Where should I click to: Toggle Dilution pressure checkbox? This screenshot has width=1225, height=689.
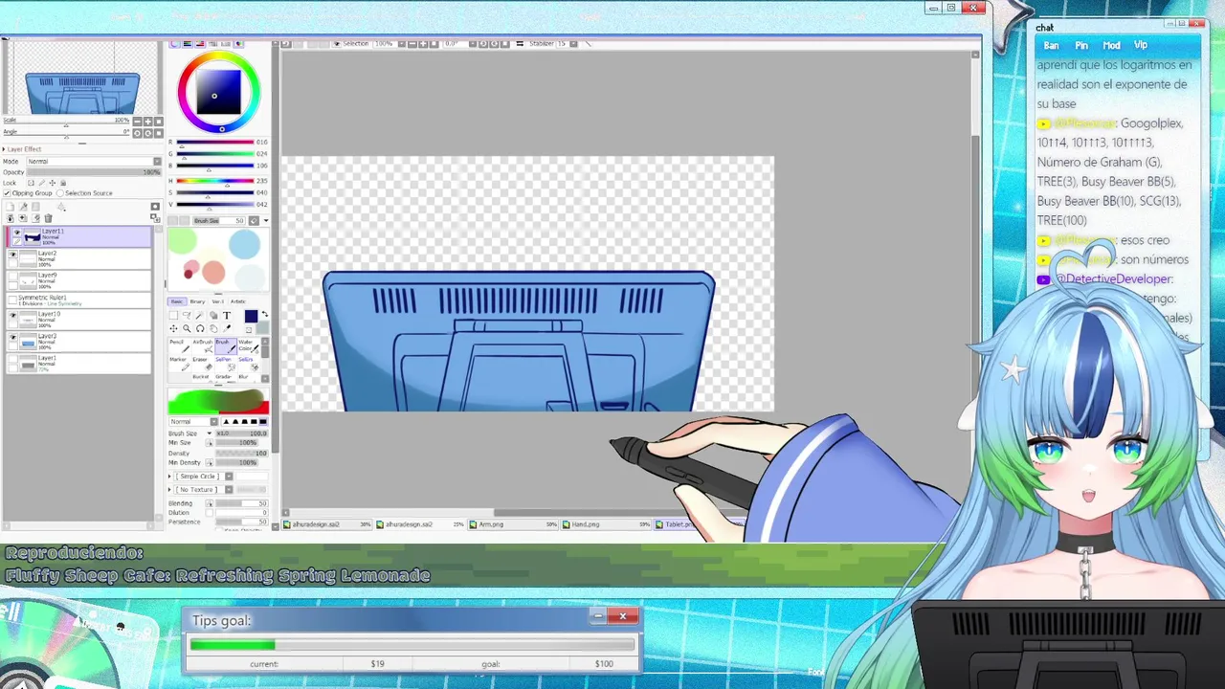pos(210,513)
